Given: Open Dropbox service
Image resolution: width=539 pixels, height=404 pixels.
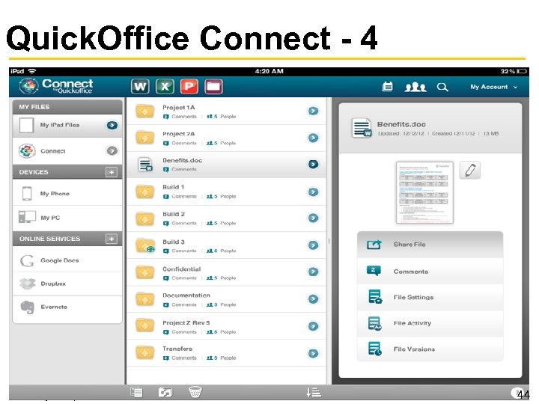Looking at the screenshot, I should 67,284.
